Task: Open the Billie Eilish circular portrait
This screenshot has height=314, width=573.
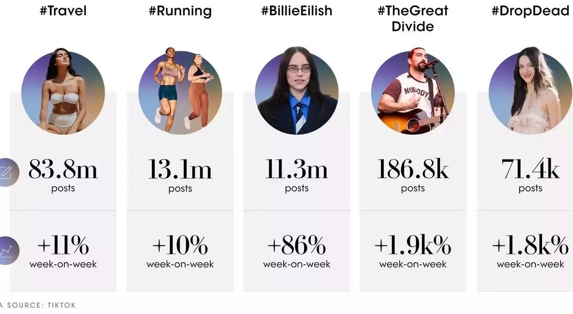Action: (297, 91)
